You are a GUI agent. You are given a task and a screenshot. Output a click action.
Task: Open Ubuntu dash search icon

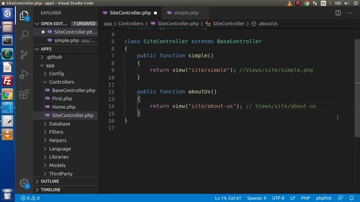coord(7,13)
